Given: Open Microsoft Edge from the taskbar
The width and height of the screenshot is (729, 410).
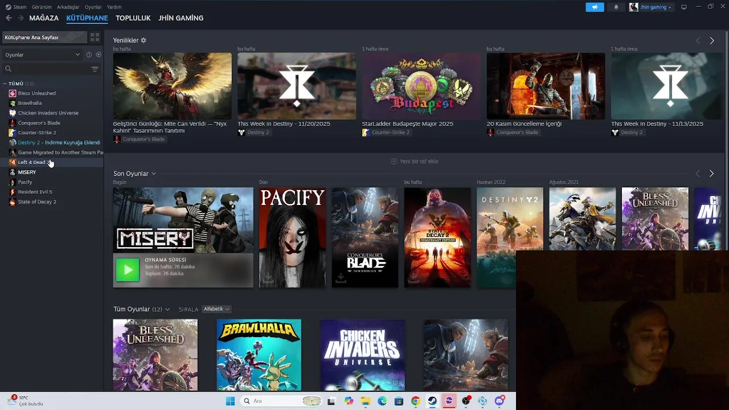Looking at the screenshot, I should pyautogui.click(x=382, y=401).
